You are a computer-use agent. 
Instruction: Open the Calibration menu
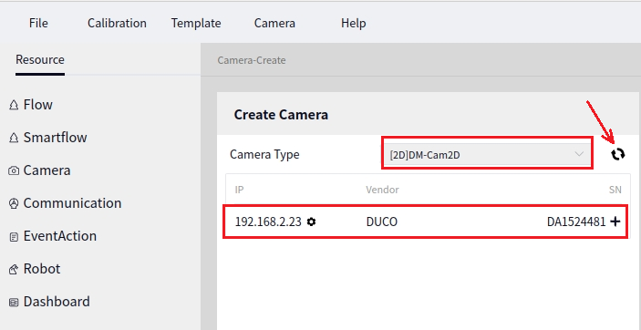pyautogui.click(x=117, y=23)
